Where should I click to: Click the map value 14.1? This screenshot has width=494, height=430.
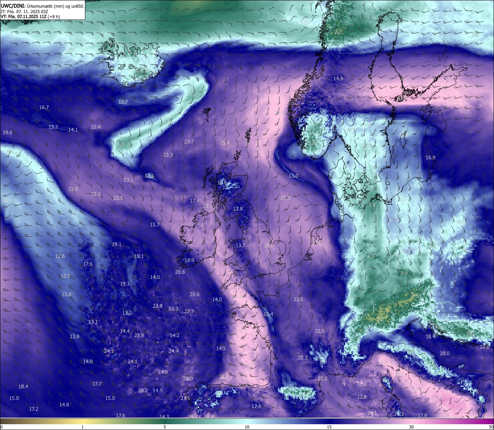point(73,130)
